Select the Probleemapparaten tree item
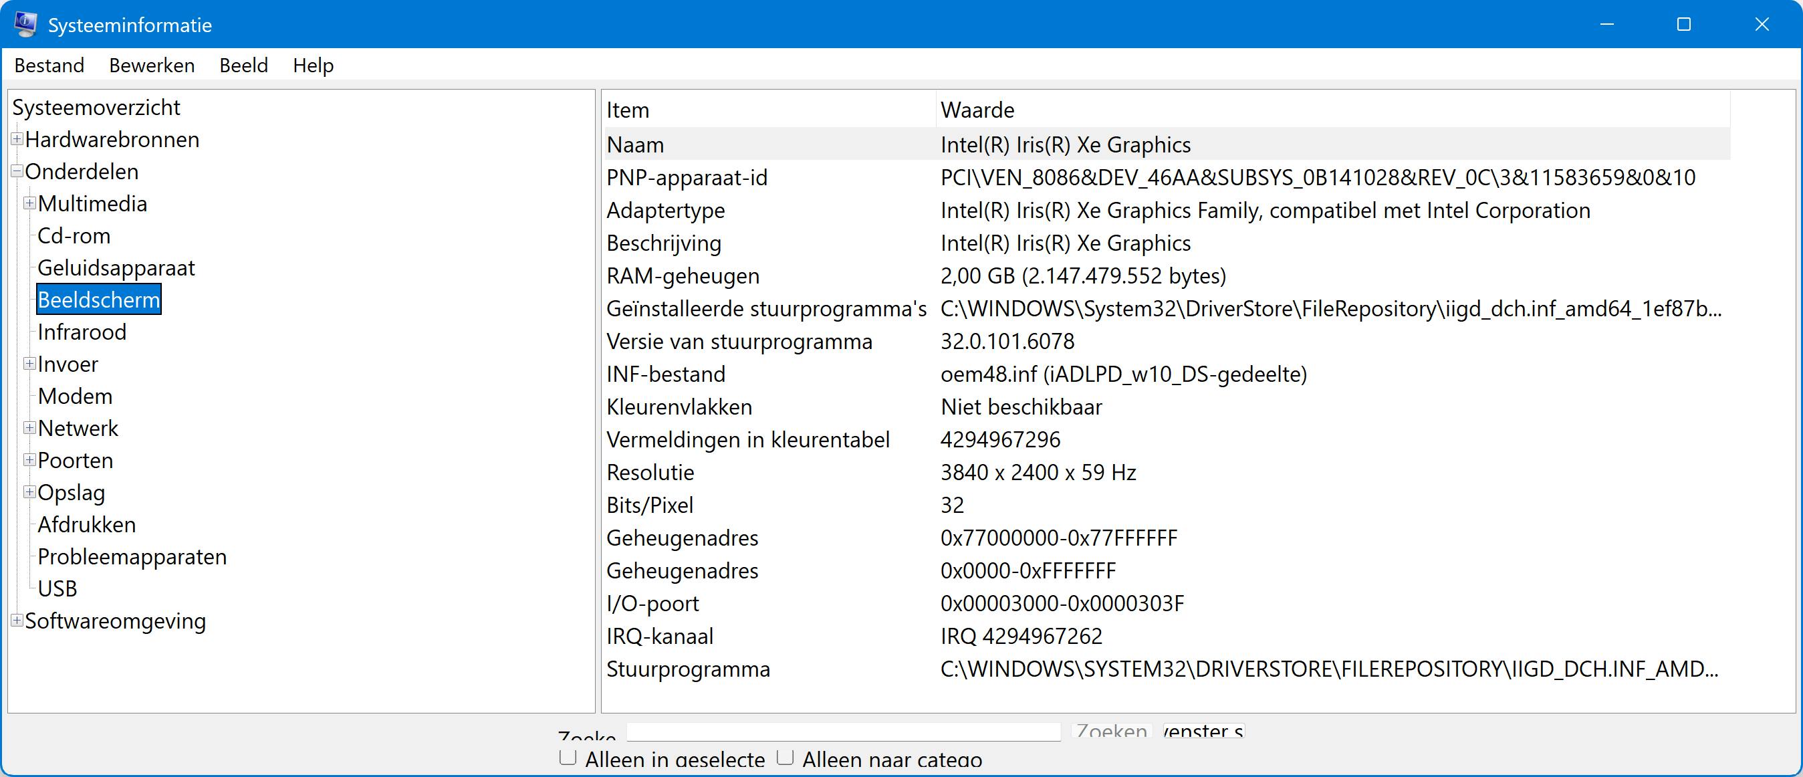The image size is (1803, 777). [132, 556]
